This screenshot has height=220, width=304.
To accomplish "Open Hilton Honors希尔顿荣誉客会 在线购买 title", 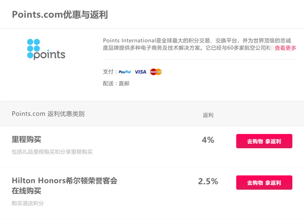I will [64, 185].
